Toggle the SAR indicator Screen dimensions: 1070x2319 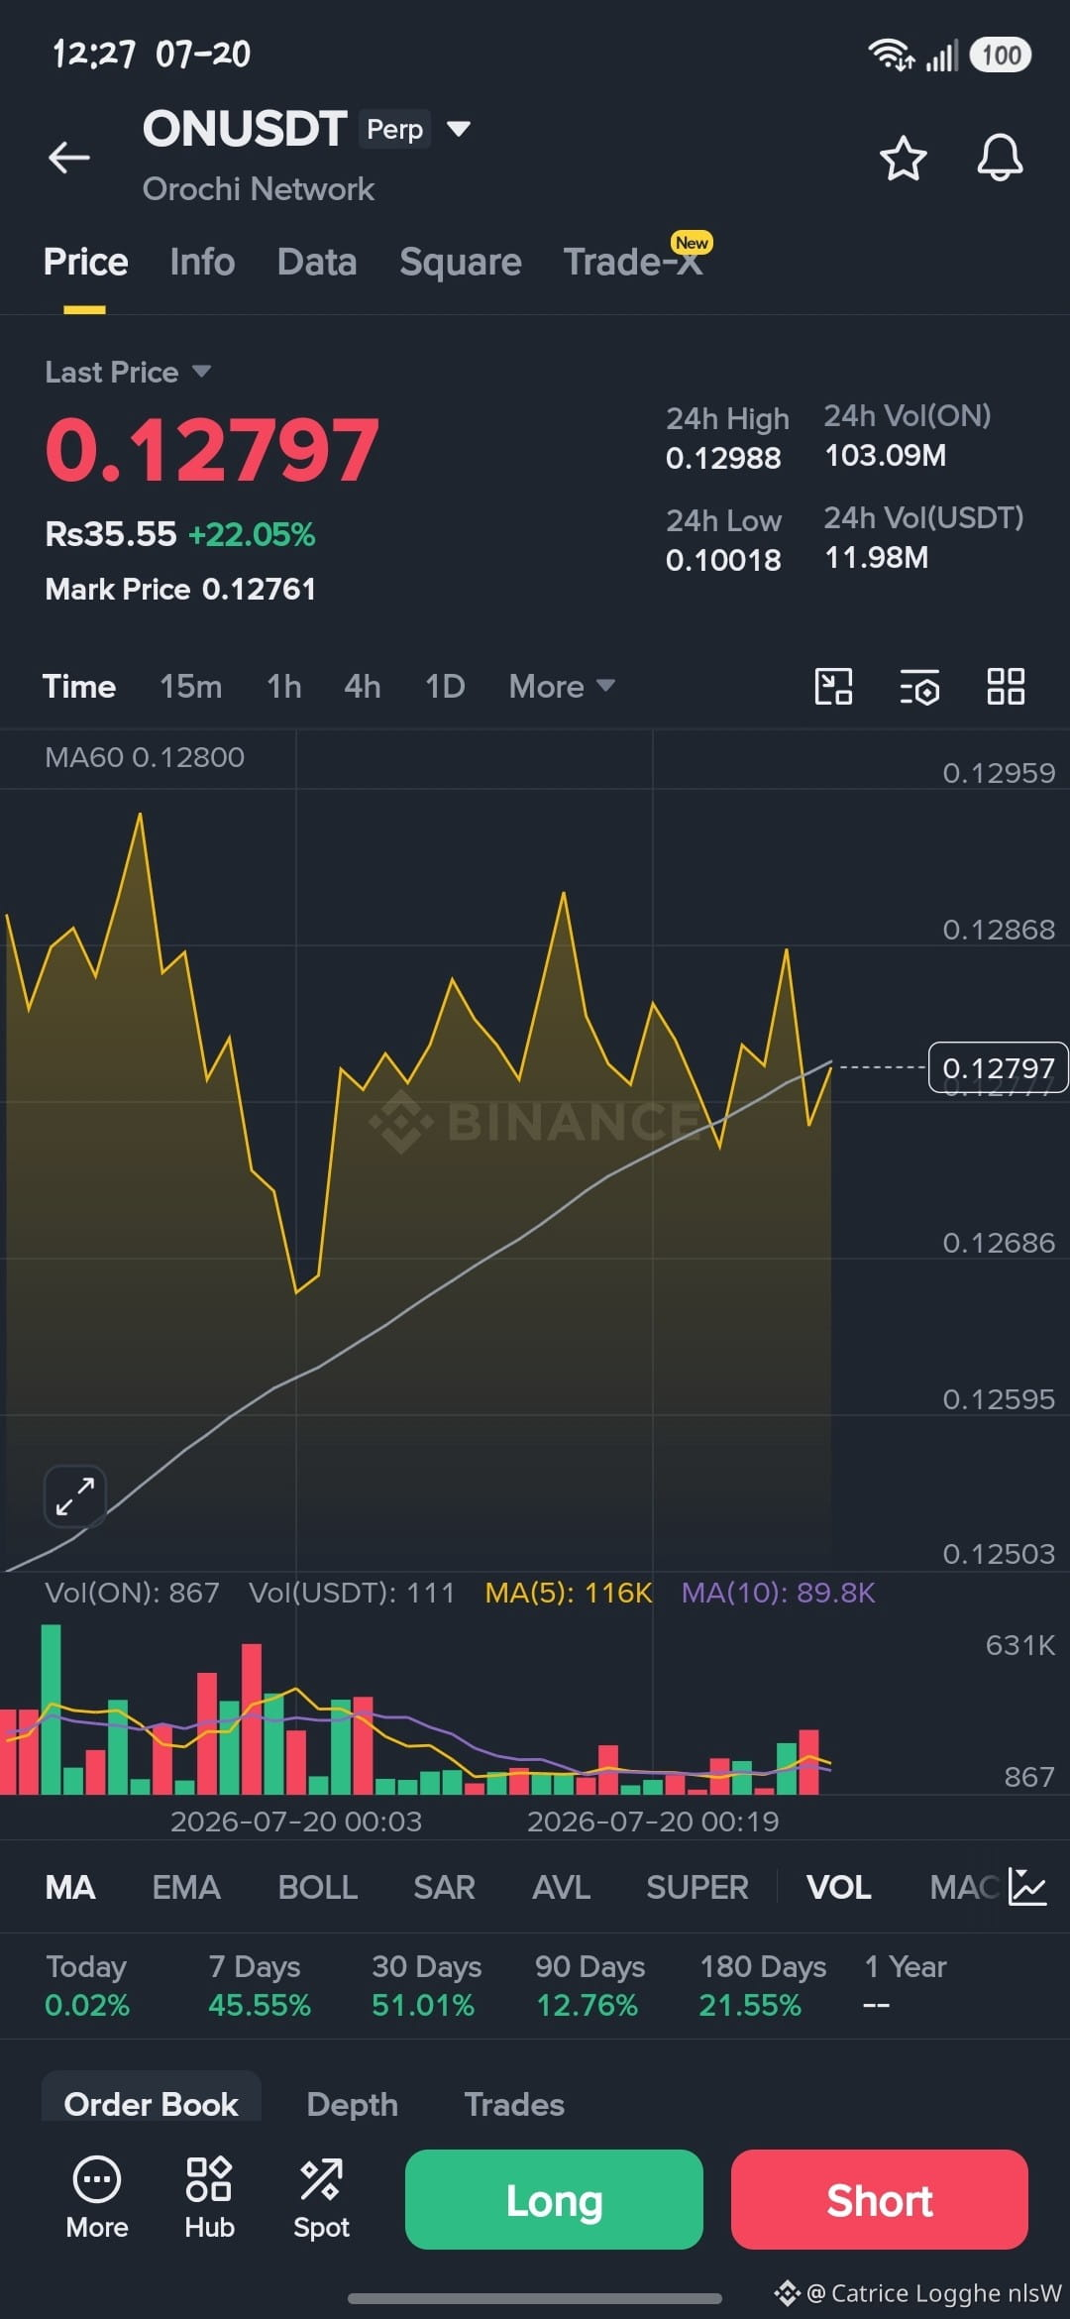445,1887
